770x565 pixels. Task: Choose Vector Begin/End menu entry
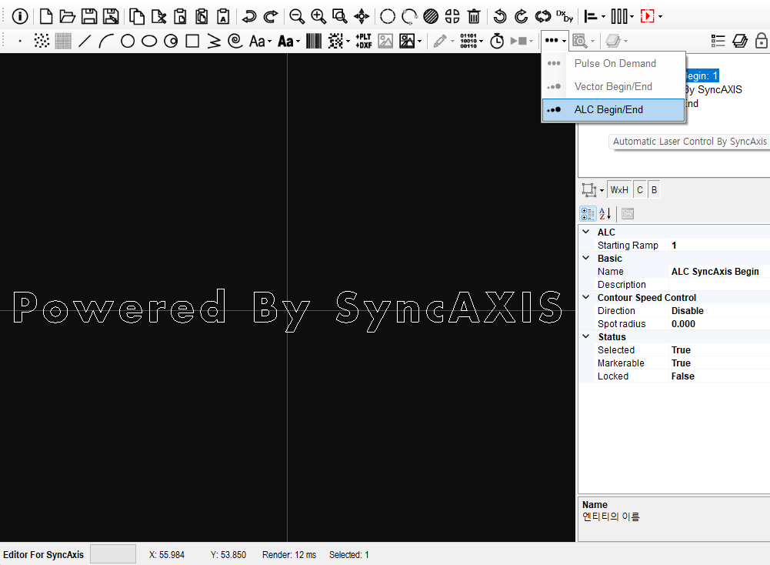click(613, 86)
